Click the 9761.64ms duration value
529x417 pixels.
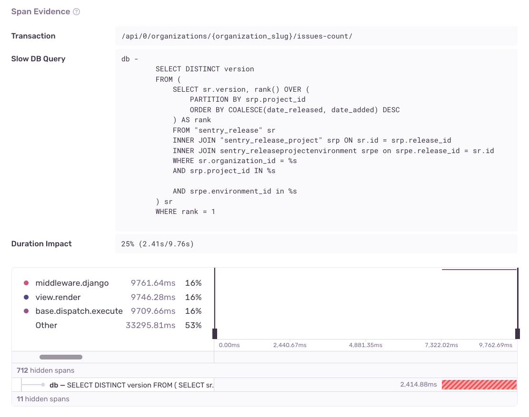153,282
